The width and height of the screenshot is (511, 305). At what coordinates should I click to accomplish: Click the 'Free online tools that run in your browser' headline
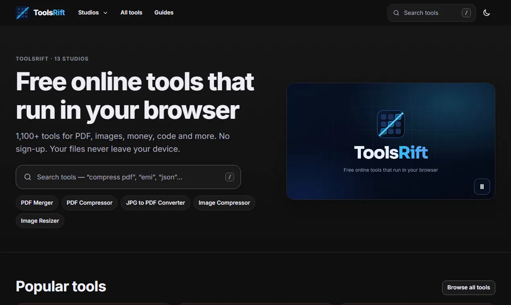135,96
